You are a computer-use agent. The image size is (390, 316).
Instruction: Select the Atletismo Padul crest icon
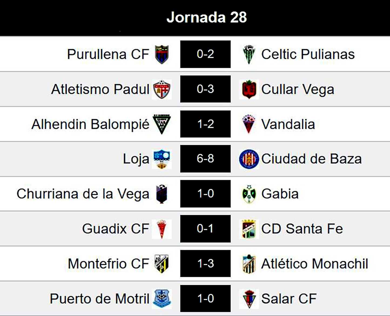coord(162,89)
